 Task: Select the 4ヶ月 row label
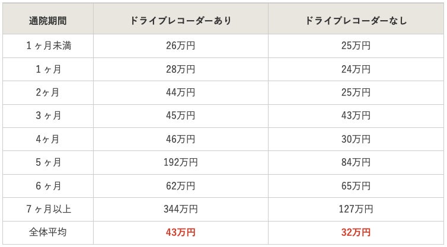(x=48, y=139)
